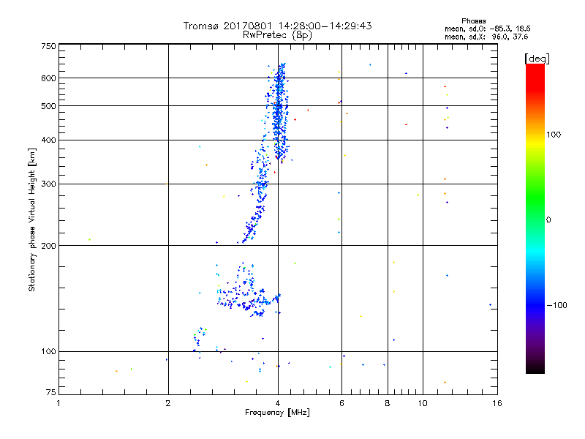
Task: Click the blue -100 degree region of the colorbar
Action: coord(535,305)
